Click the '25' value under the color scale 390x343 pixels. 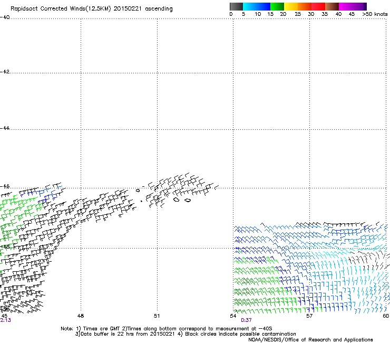coord(298,14)
